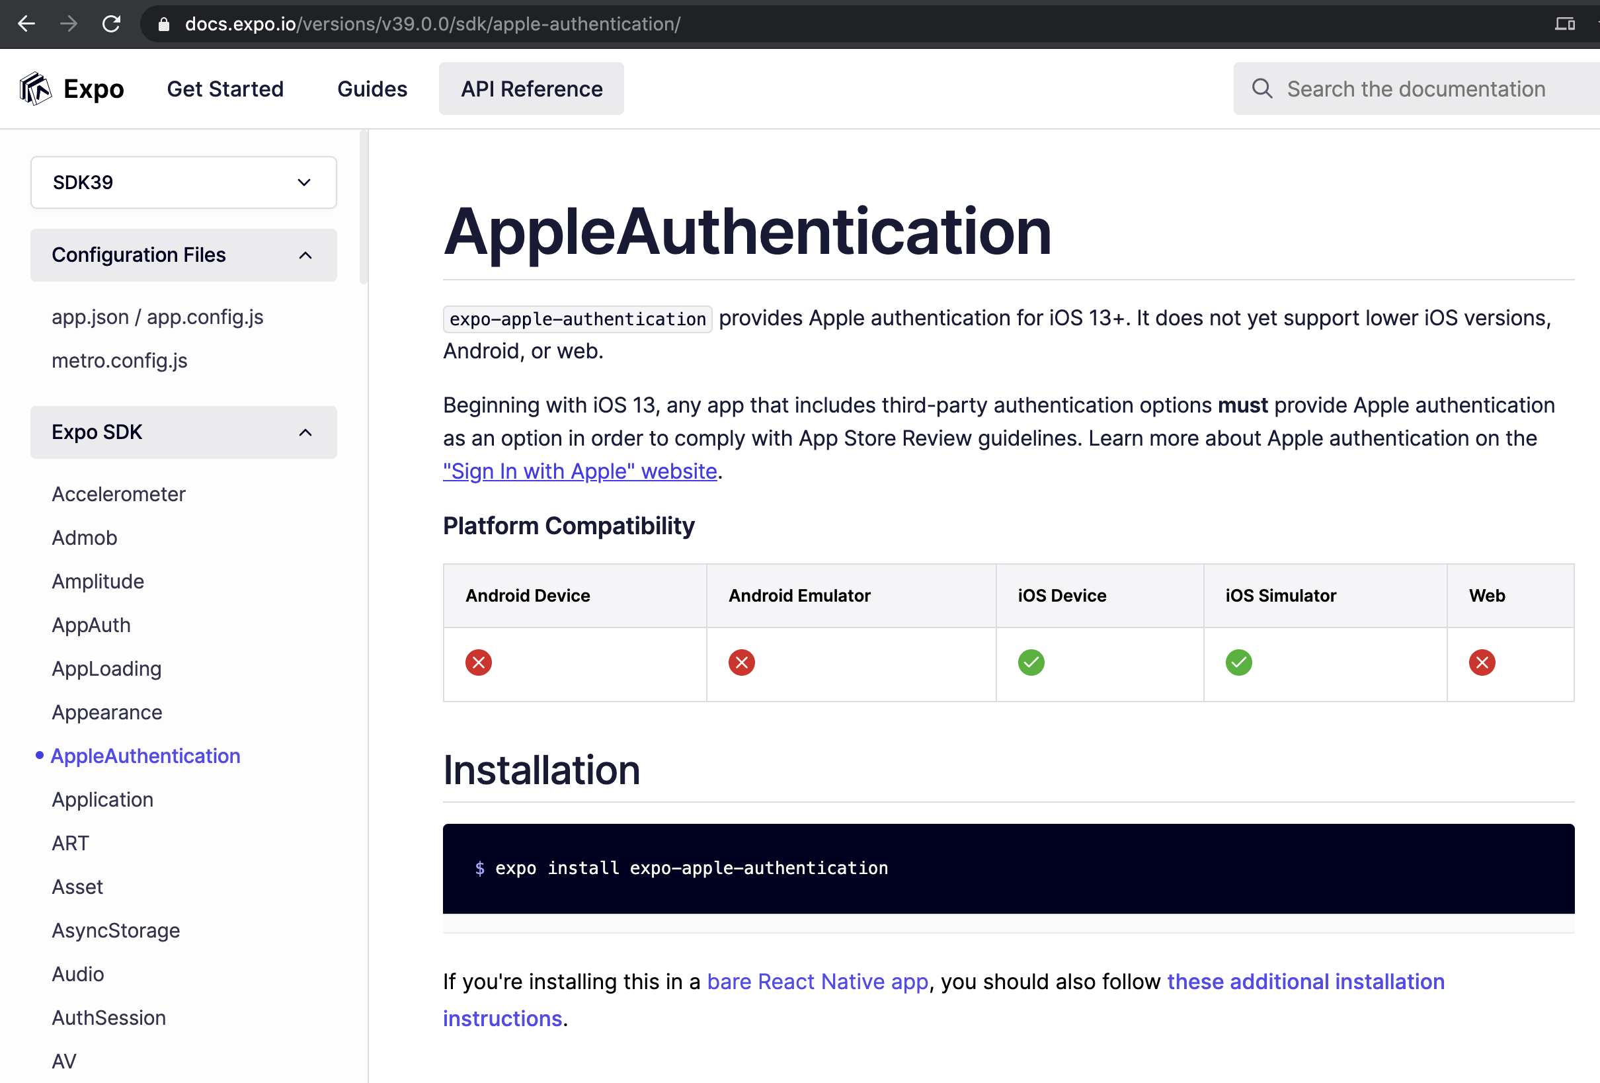The image size is (1600, 1083).
Task: Click the Platform Compatibility heading
Action: pos(569,526)
